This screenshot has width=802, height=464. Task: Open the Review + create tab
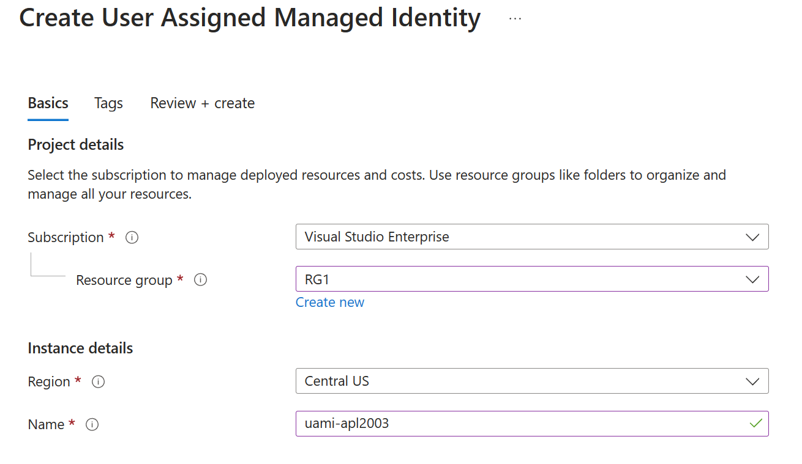tap(202, 103)
